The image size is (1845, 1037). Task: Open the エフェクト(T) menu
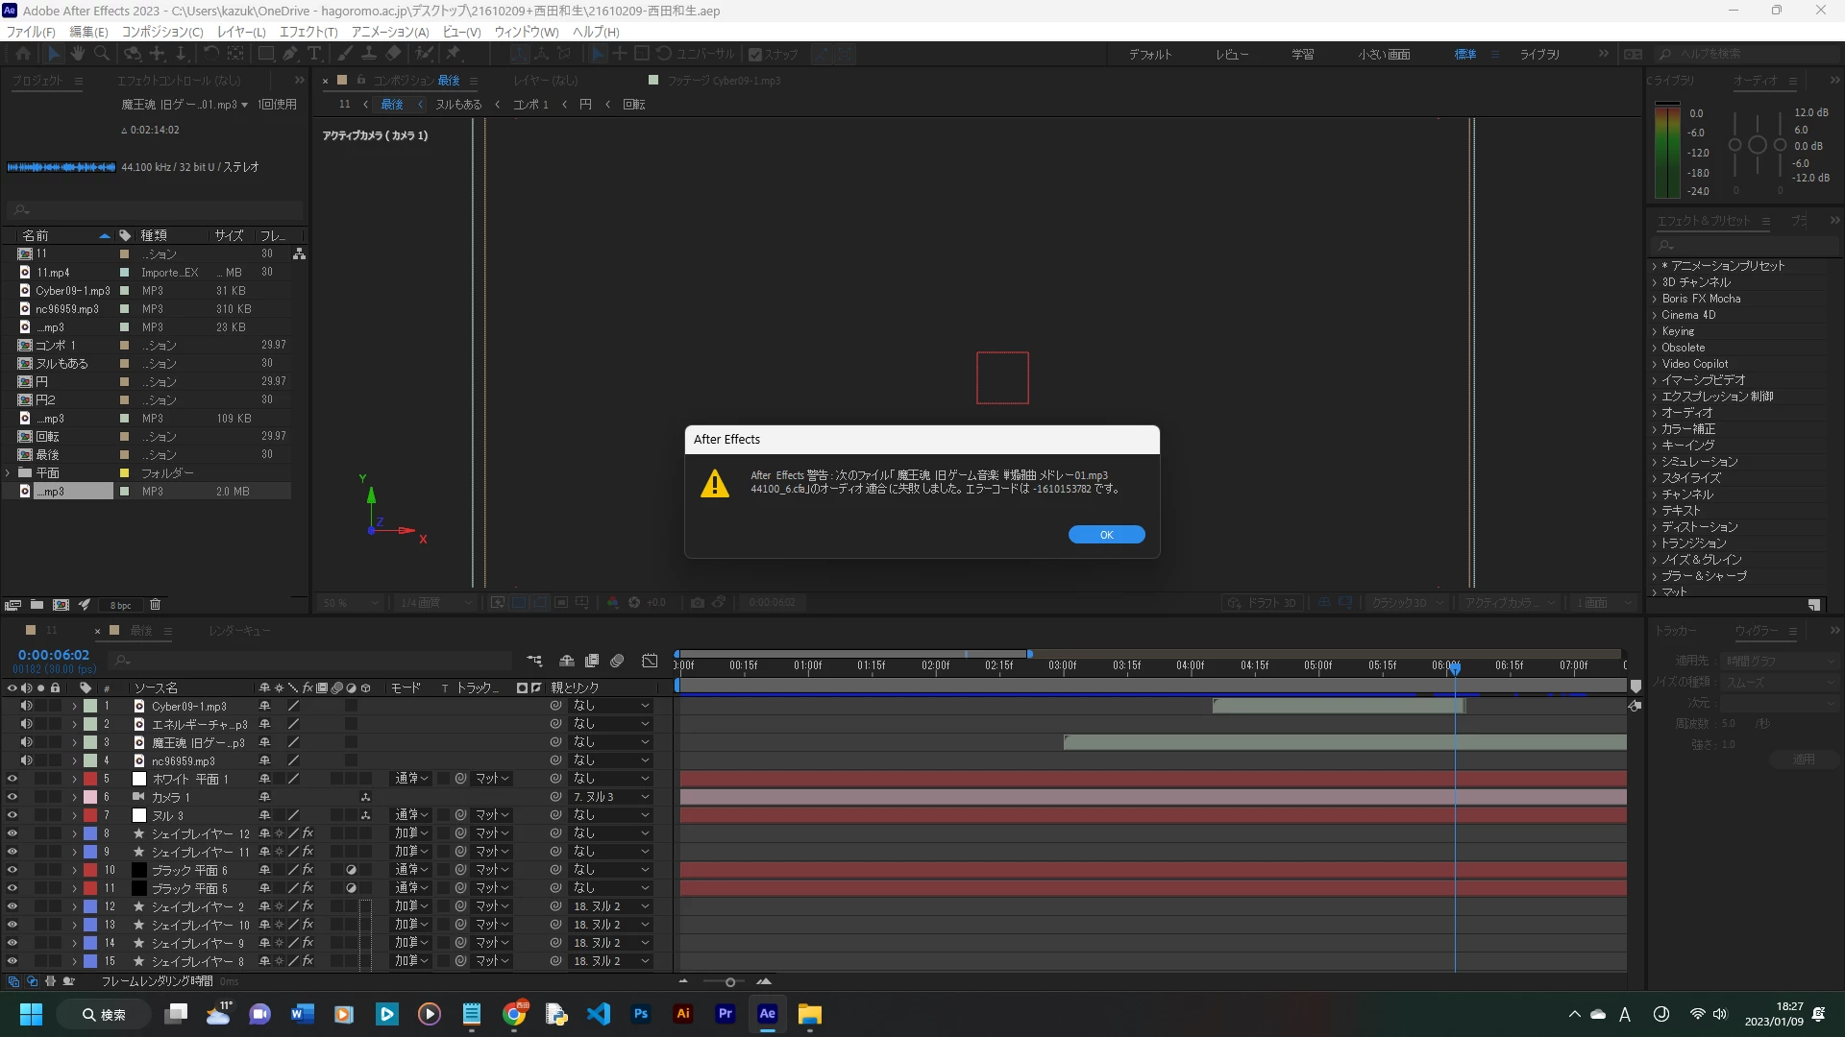coord(307,32)
